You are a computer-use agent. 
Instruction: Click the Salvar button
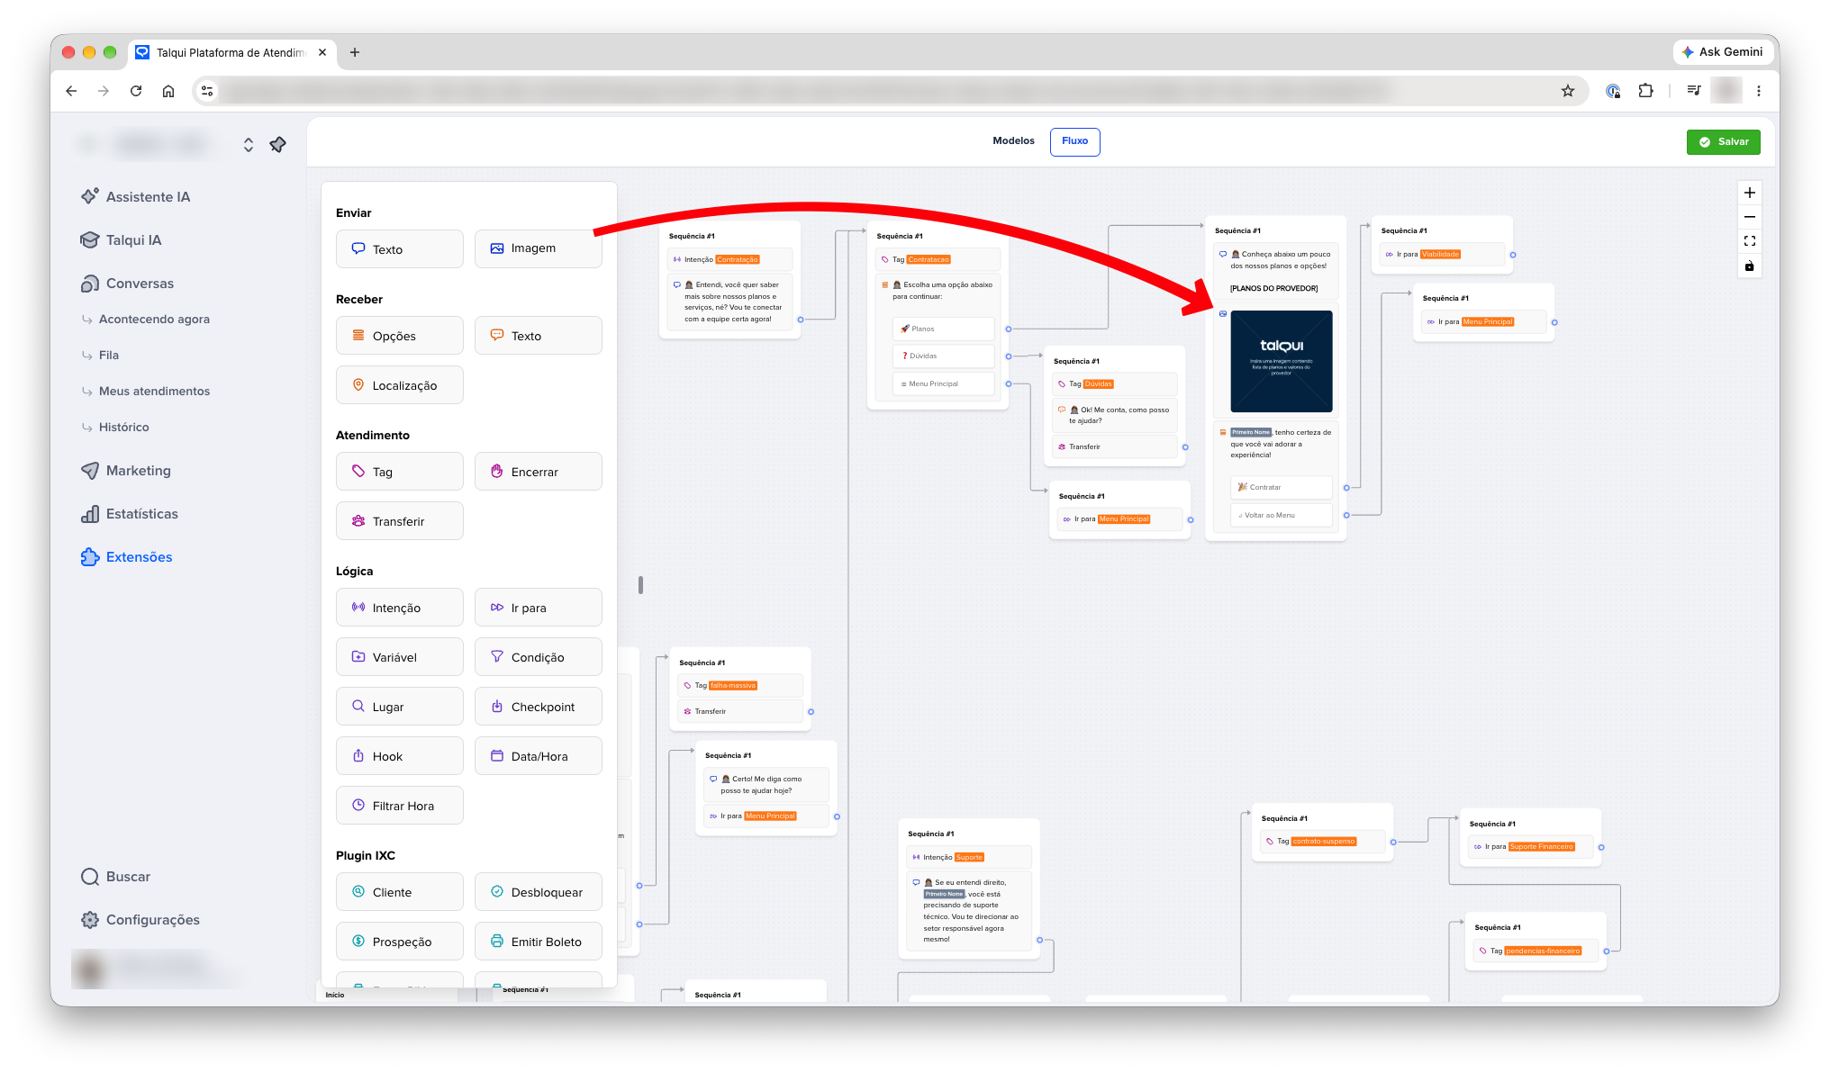pyautogui.click(x=1723, y=141)
